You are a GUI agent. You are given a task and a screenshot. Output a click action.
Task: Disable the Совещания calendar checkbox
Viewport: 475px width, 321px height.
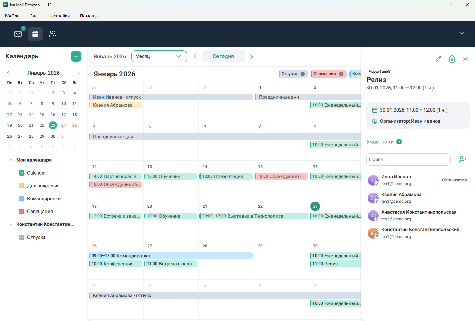pos(22,212)
